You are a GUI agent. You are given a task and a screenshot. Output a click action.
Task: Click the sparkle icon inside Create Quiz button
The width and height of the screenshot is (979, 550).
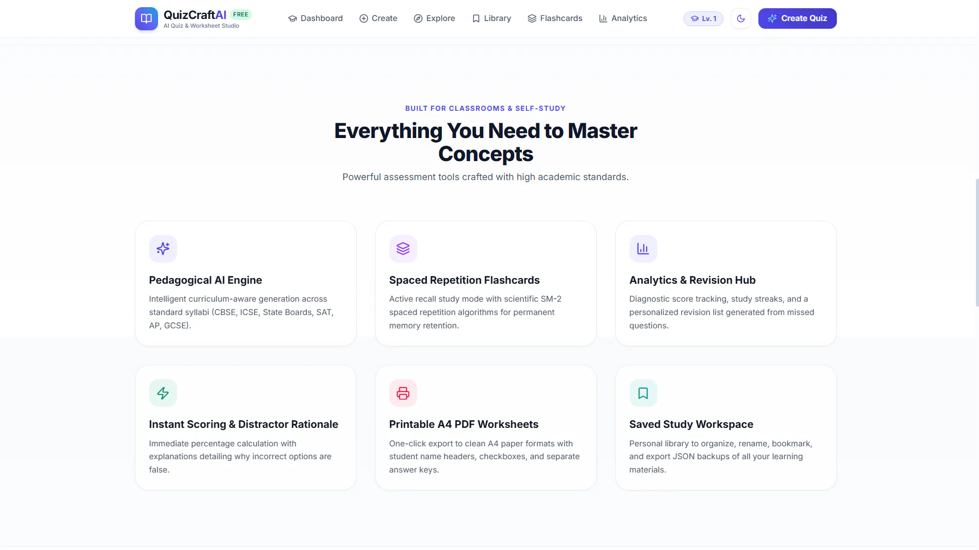[x=772, y=18]
